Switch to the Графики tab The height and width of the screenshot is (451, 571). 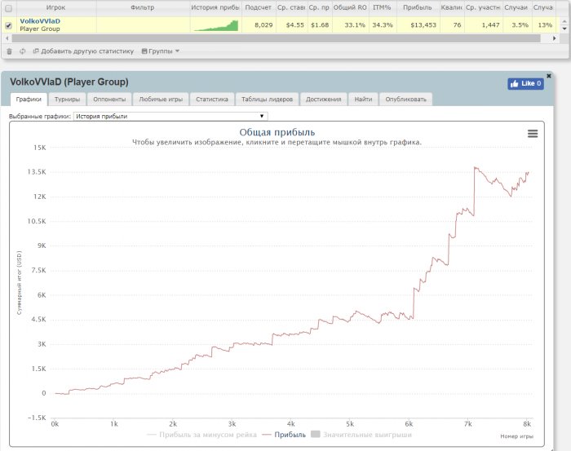(29, 99)
